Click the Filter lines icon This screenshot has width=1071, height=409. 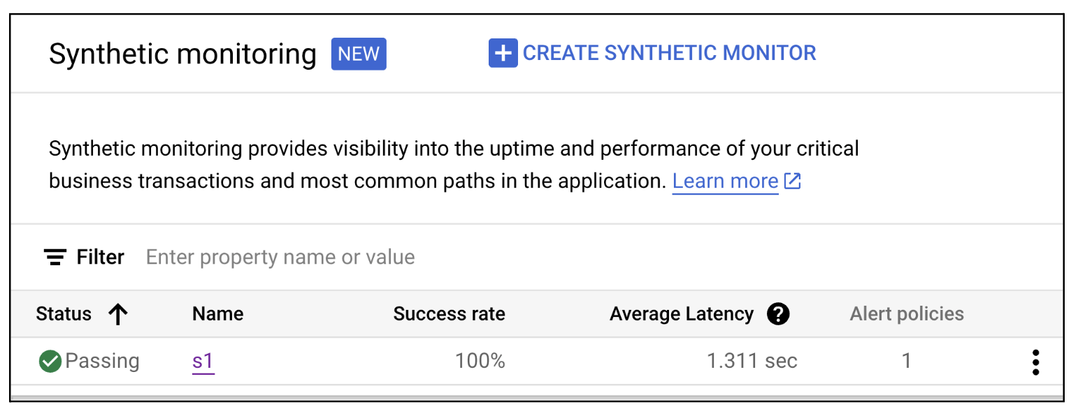[55, 258]
